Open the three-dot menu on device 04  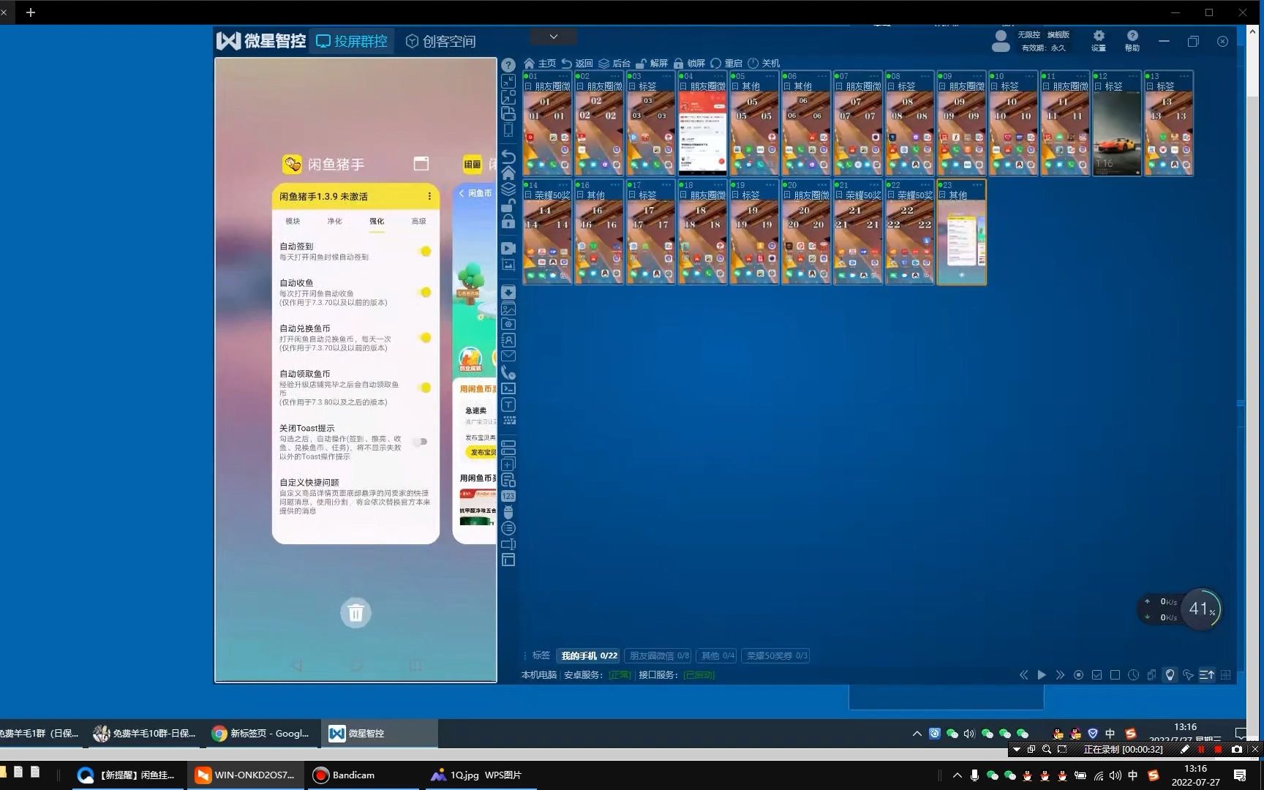719,76
